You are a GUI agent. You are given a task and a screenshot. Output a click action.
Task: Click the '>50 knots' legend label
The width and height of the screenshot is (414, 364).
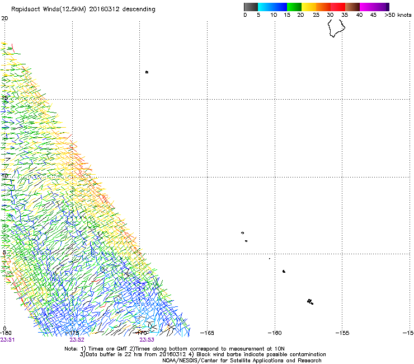pyautogui.click(x=398, y=15)
